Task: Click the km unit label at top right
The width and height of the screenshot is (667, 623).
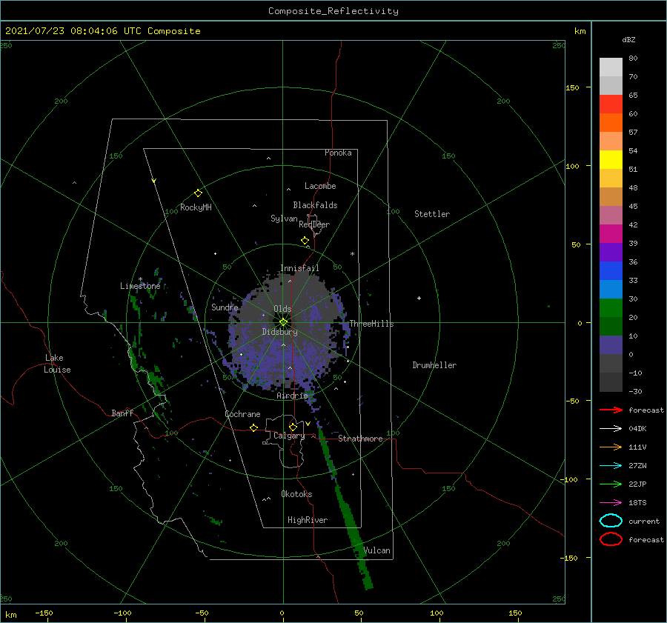Action: pyautogui.click(x=580, y=31)
